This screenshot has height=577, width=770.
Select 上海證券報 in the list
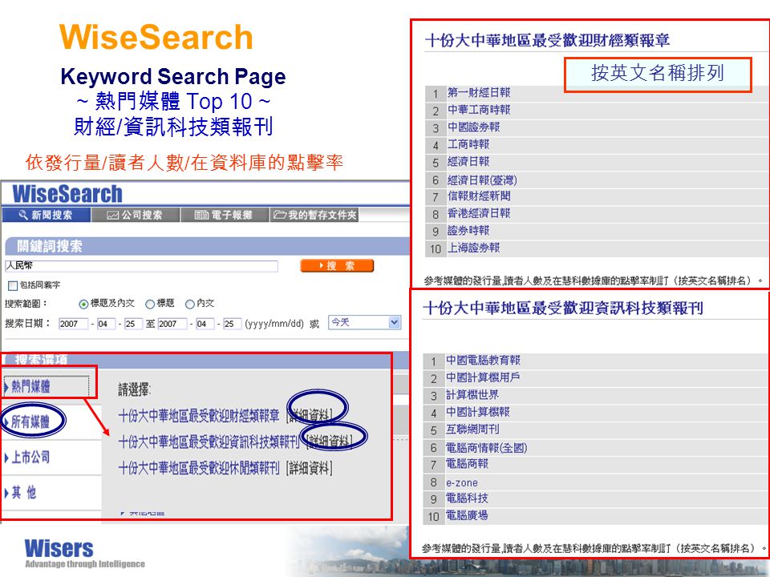pyautogui.click(x=473, y=248)
